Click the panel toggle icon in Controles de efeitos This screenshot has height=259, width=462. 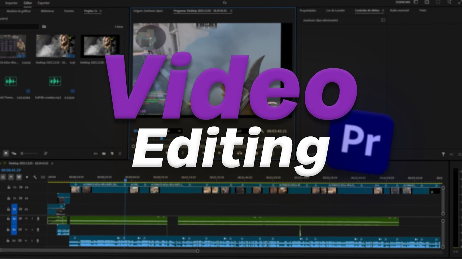click(383, 20)
